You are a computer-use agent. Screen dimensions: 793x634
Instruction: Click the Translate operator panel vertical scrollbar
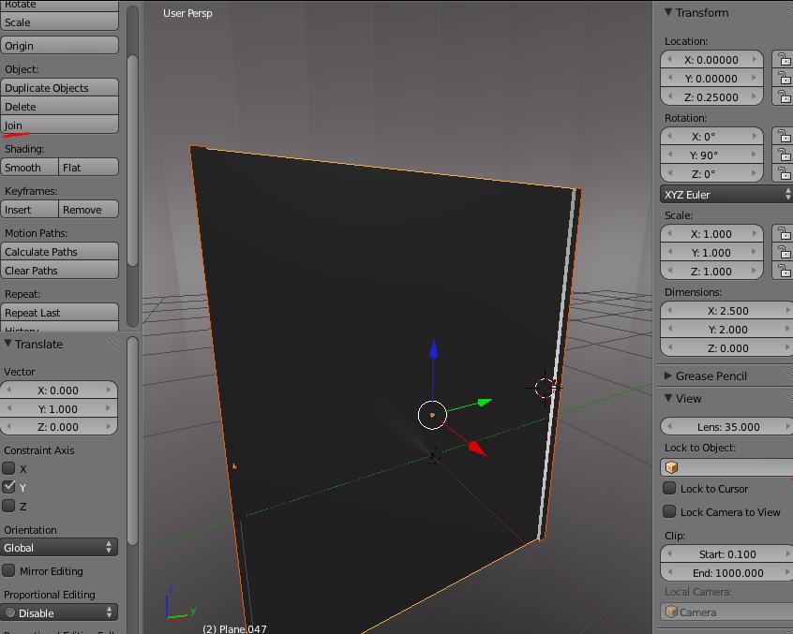(132, 440)
